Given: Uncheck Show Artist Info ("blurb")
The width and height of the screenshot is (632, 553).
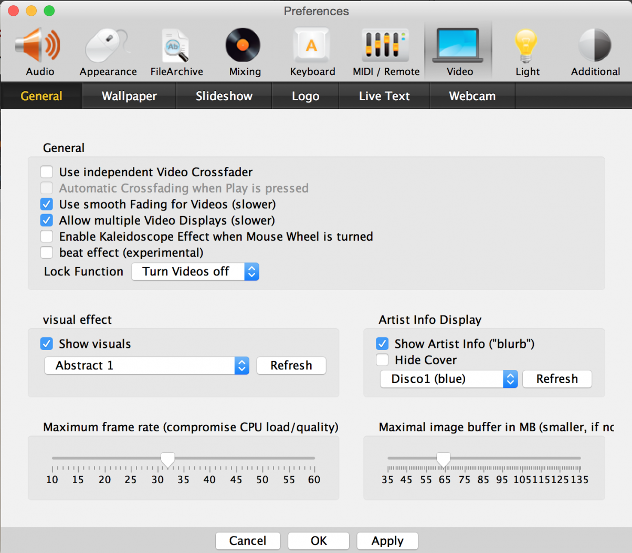Looking at the screenshot, I should 382,344.
